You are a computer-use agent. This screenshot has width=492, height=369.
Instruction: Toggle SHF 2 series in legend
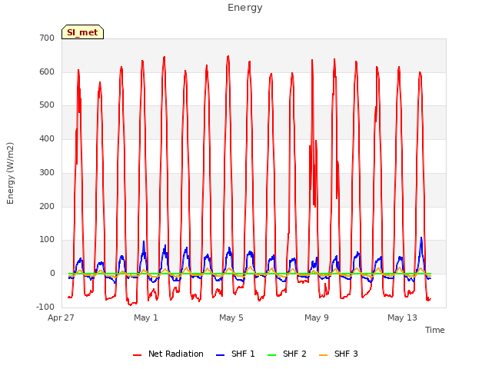coord(287,354)
